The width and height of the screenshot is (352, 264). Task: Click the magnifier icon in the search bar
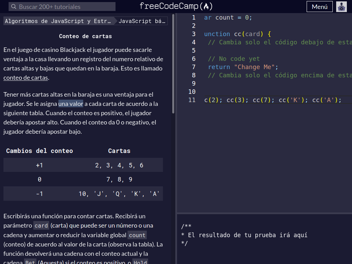[13, 6]
